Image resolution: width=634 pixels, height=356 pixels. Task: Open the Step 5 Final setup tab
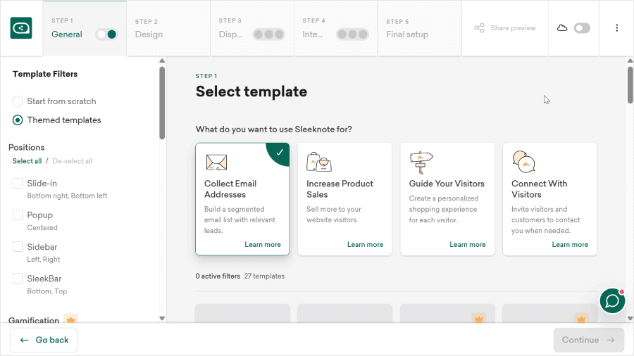(419, 28)
